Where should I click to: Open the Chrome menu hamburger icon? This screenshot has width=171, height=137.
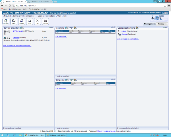coord(169,6)
